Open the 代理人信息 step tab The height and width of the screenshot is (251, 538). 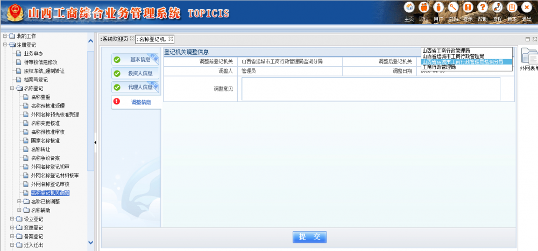coord(136,87)
